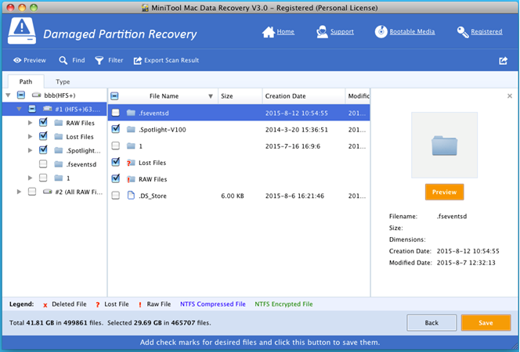520x352 pixels.
Task: Click the share icon at toolbar right
Action: click(503, 60)
